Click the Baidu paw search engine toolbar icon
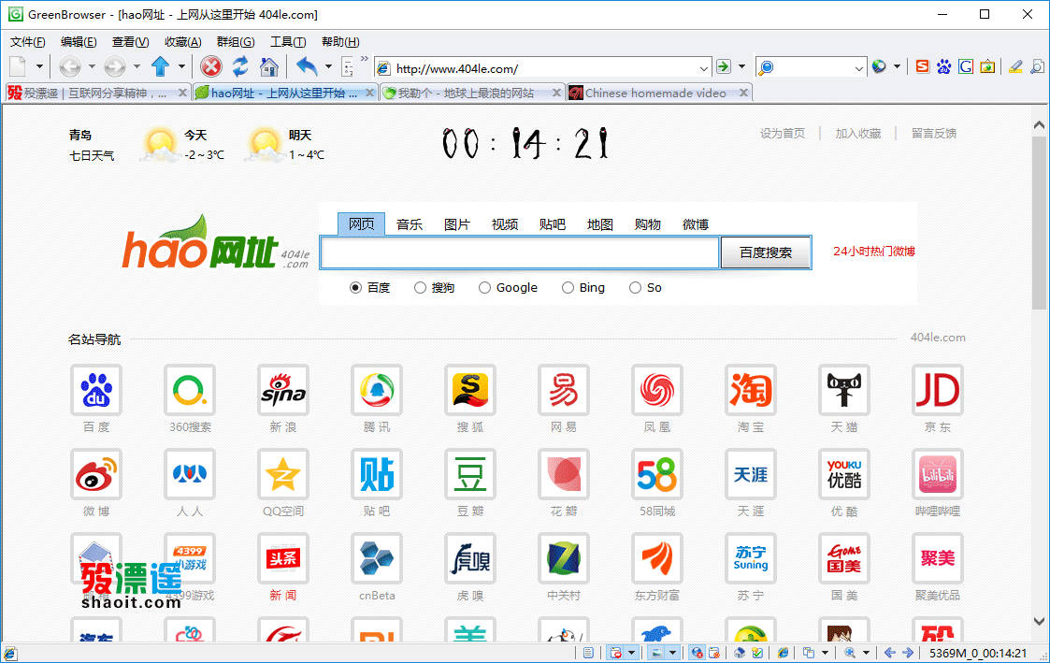Screen dimensions: 1050x663 click(x=943, y=66)
